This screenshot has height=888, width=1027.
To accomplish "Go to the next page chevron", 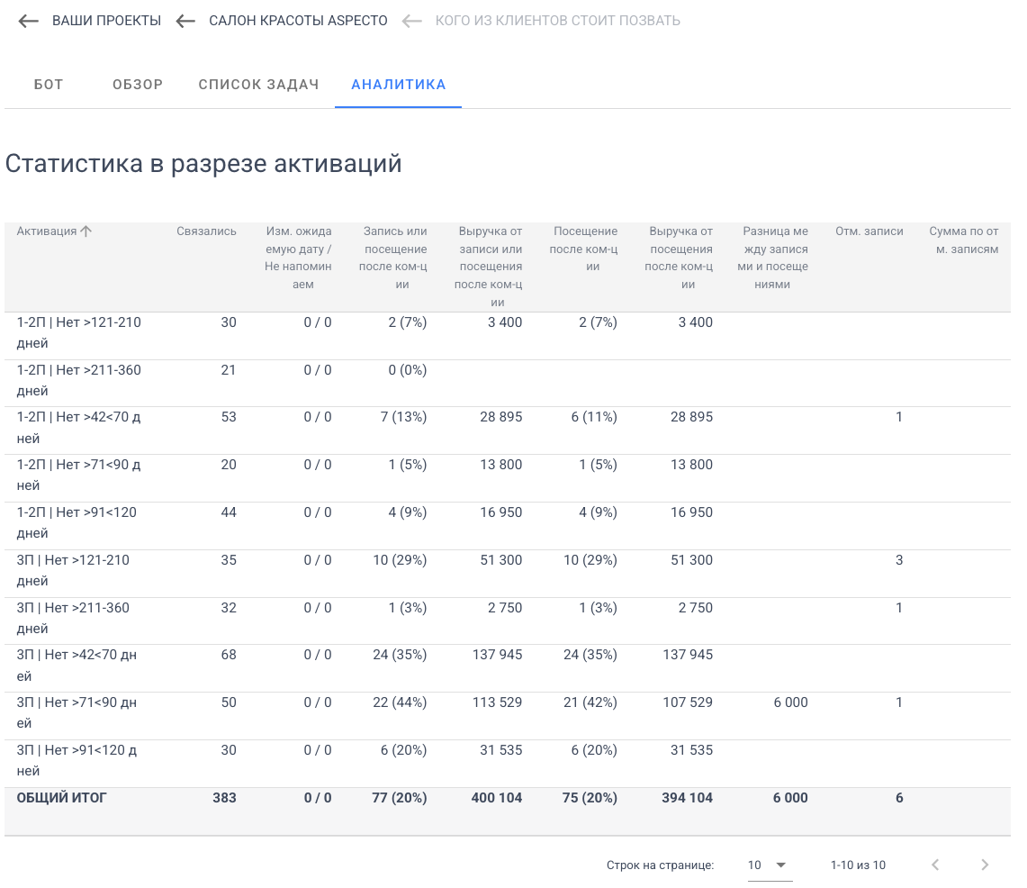I will point(984,865).
